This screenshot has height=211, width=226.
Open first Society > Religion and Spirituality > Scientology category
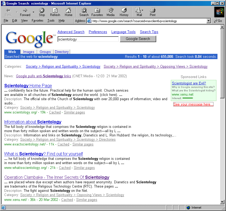click(63, 66)
